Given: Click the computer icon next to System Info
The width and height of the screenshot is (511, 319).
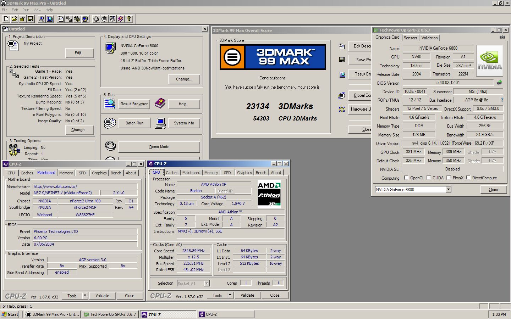Looking at the screenshot, I should coord(160,123).
